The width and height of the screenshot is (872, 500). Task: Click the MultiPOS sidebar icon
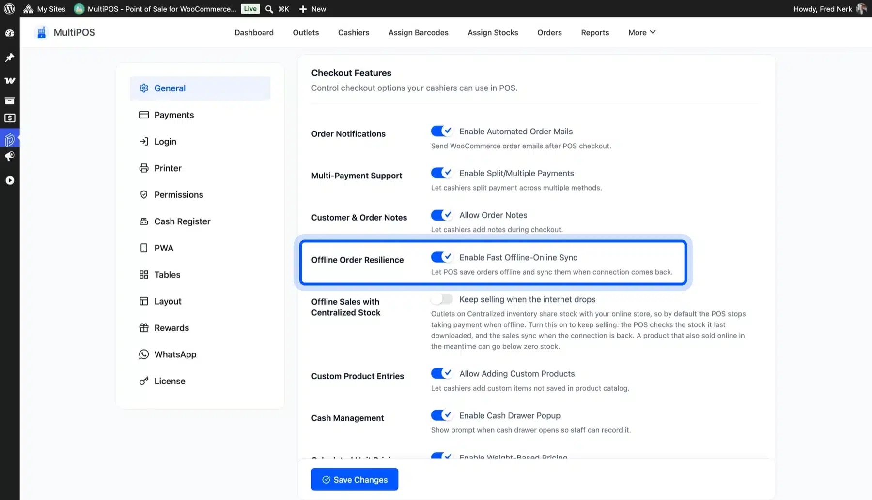(x=10, y=139)
